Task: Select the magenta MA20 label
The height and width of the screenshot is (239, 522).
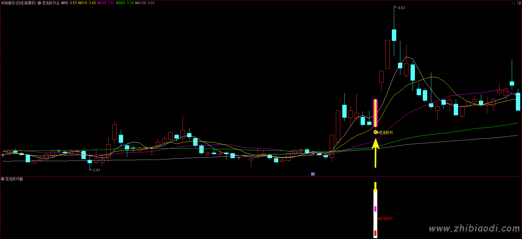Action: pyautogui.click(x=106, y=3)
